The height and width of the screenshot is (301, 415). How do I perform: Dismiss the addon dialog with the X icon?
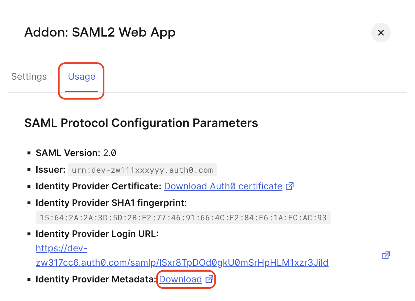[x=381, y=33]
